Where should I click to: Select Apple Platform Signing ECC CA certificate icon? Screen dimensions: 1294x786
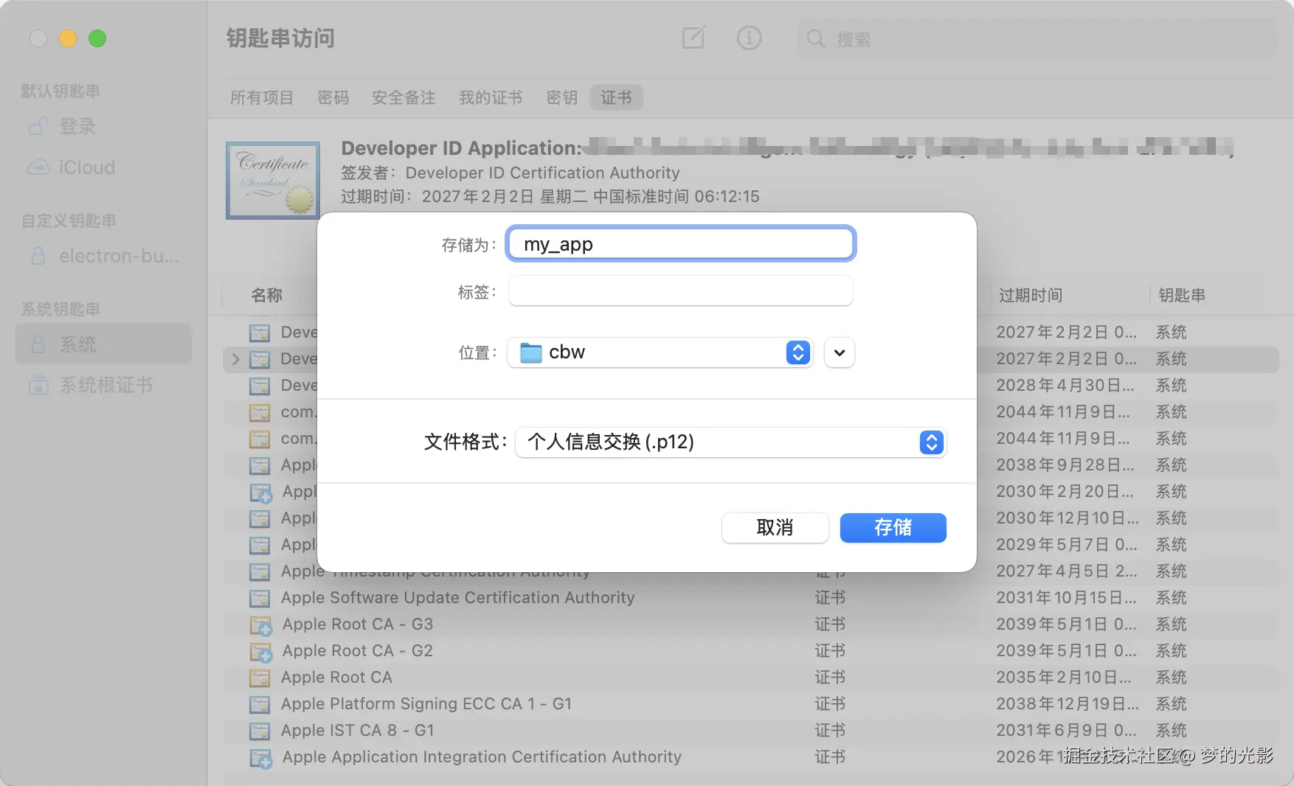[x=260, y=704]
